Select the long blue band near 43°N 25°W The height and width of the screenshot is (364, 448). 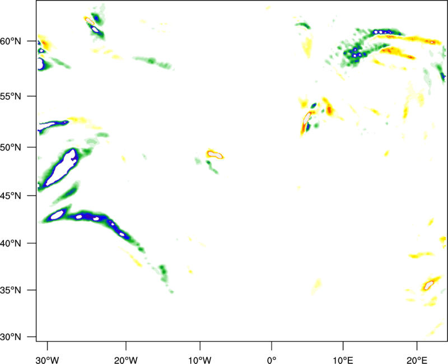pyautogui.click(x=90, y=217)
